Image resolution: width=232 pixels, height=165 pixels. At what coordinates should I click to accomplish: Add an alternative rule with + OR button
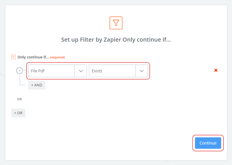[18, 113]
